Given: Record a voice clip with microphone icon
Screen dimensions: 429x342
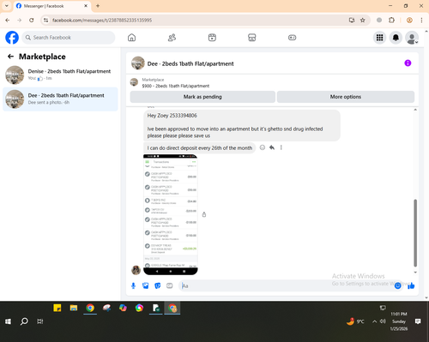Looking at the screenshot, I should tap(133, 285).
